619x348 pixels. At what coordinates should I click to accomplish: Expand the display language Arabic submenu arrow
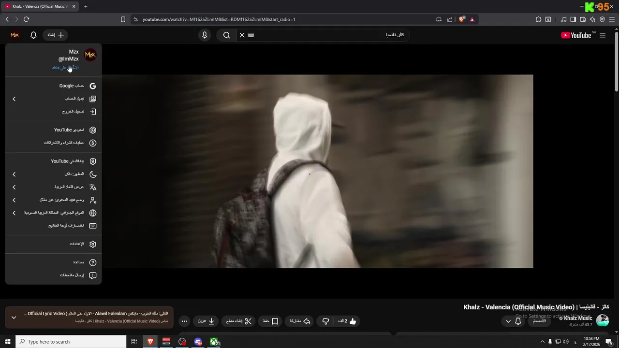(14, 187)
